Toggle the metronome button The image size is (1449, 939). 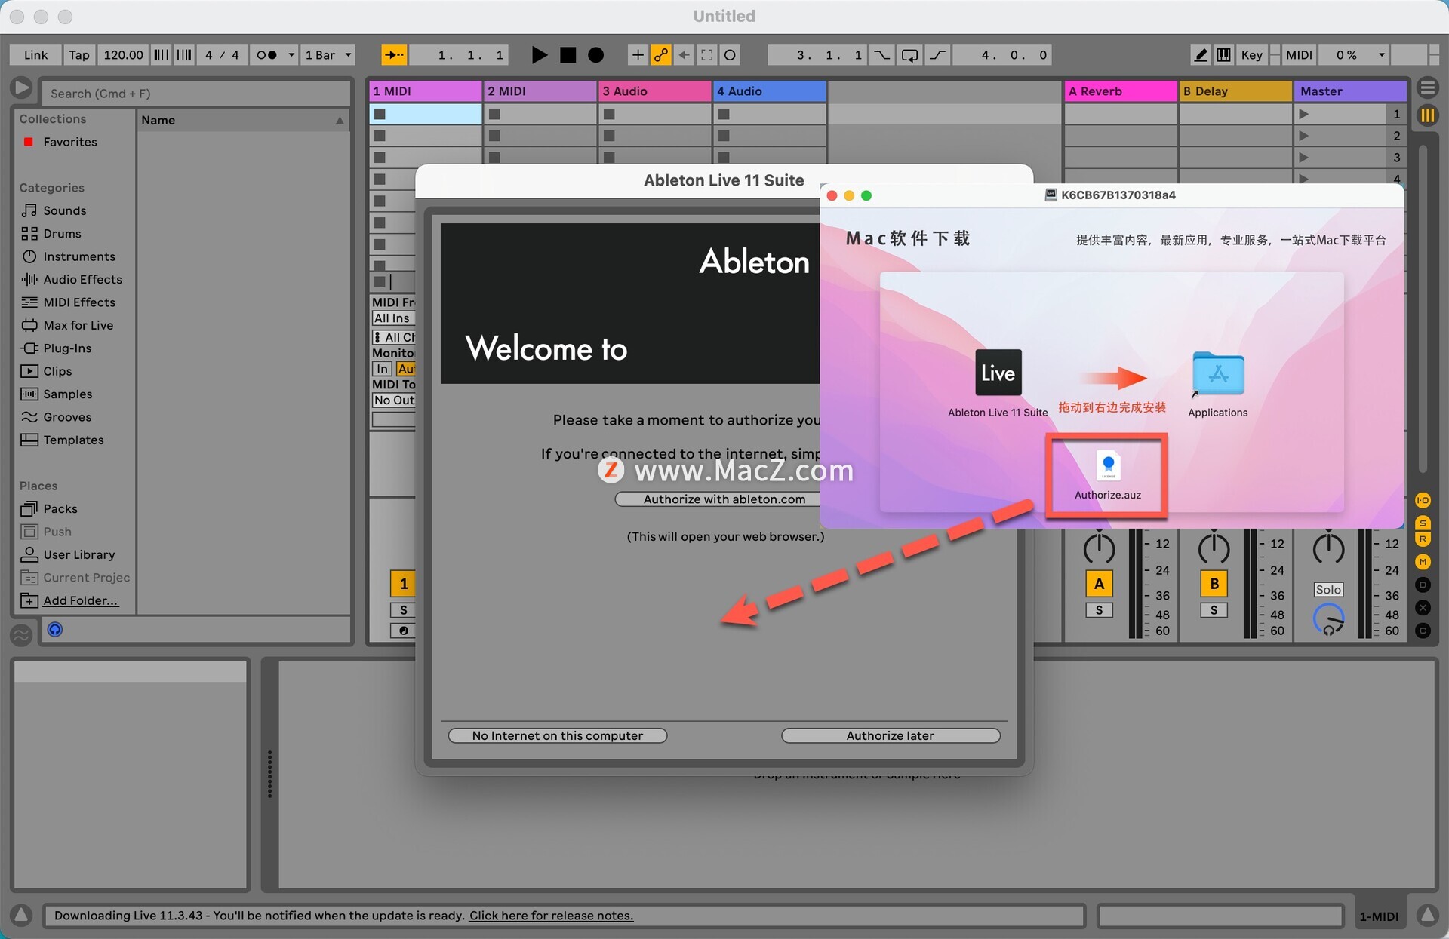266,55
